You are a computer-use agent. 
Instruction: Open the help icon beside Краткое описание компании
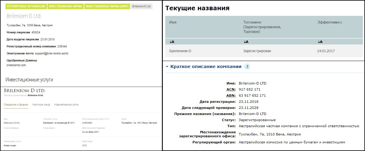pos(247,67)
